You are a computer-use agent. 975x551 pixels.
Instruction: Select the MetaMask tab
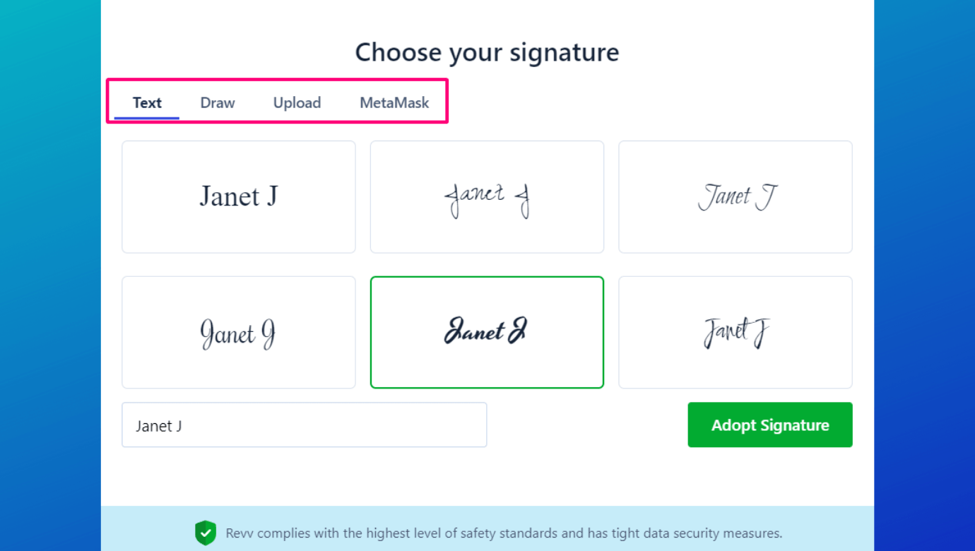394,102
